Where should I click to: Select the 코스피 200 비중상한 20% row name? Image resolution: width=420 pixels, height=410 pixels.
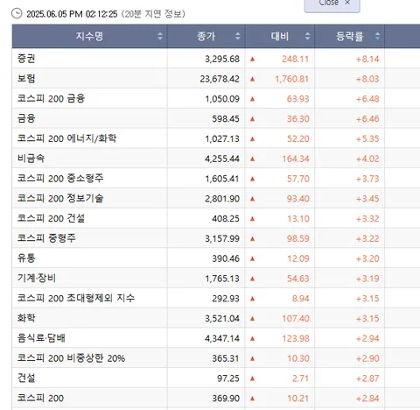(71, 358)
